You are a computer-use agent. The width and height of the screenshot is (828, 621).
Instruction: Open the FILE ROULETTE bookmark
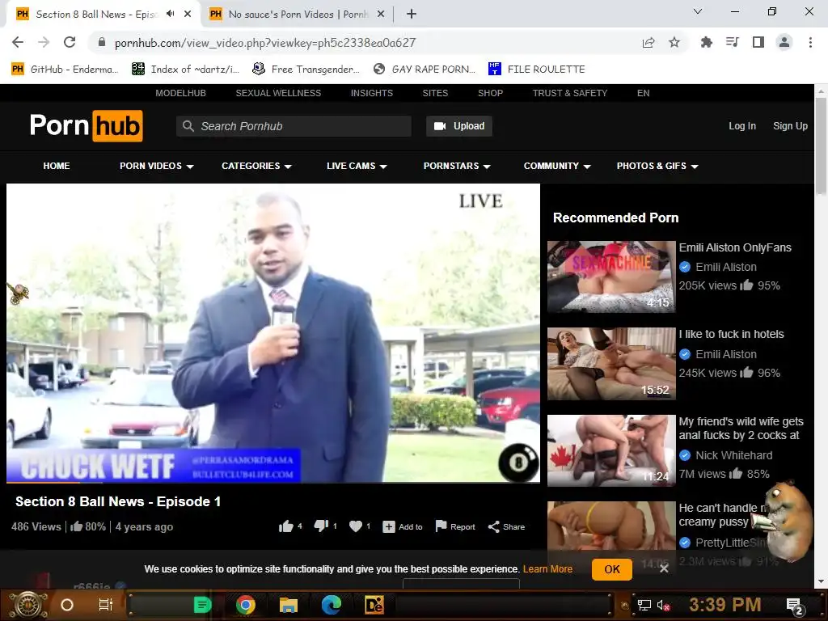pyautogui.click(x=537, y=69)
